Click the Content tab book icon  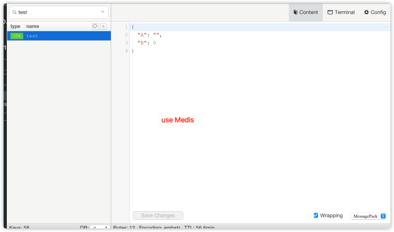pyautogui.click(x=295, y=12)
